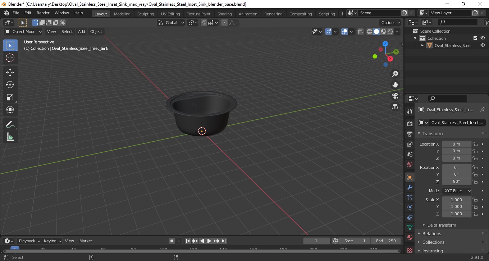
Task: Toggle camera view icon in viewport
Action: [395, 96]
